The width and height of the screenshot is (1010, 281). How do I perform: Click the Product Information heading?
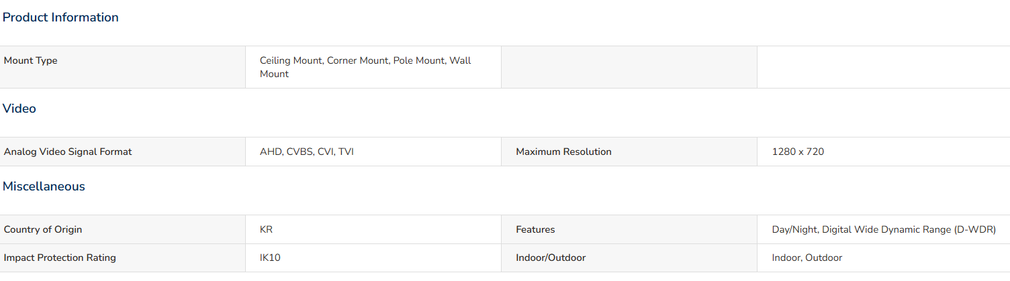click(60, 17)
